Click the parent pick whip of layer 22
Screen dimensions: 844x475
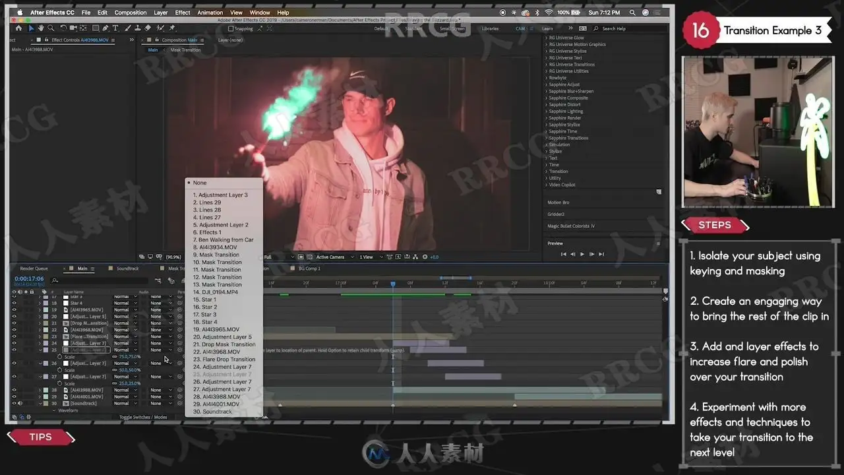tap(180, 330)
